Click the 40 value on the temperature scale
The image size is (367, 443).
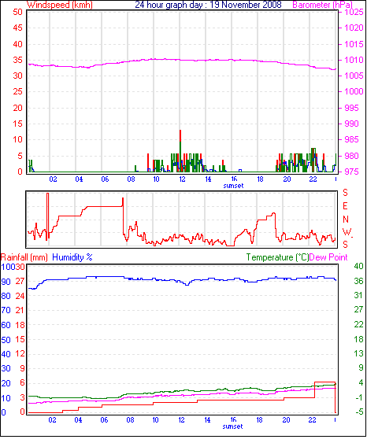tap(358, 266)
